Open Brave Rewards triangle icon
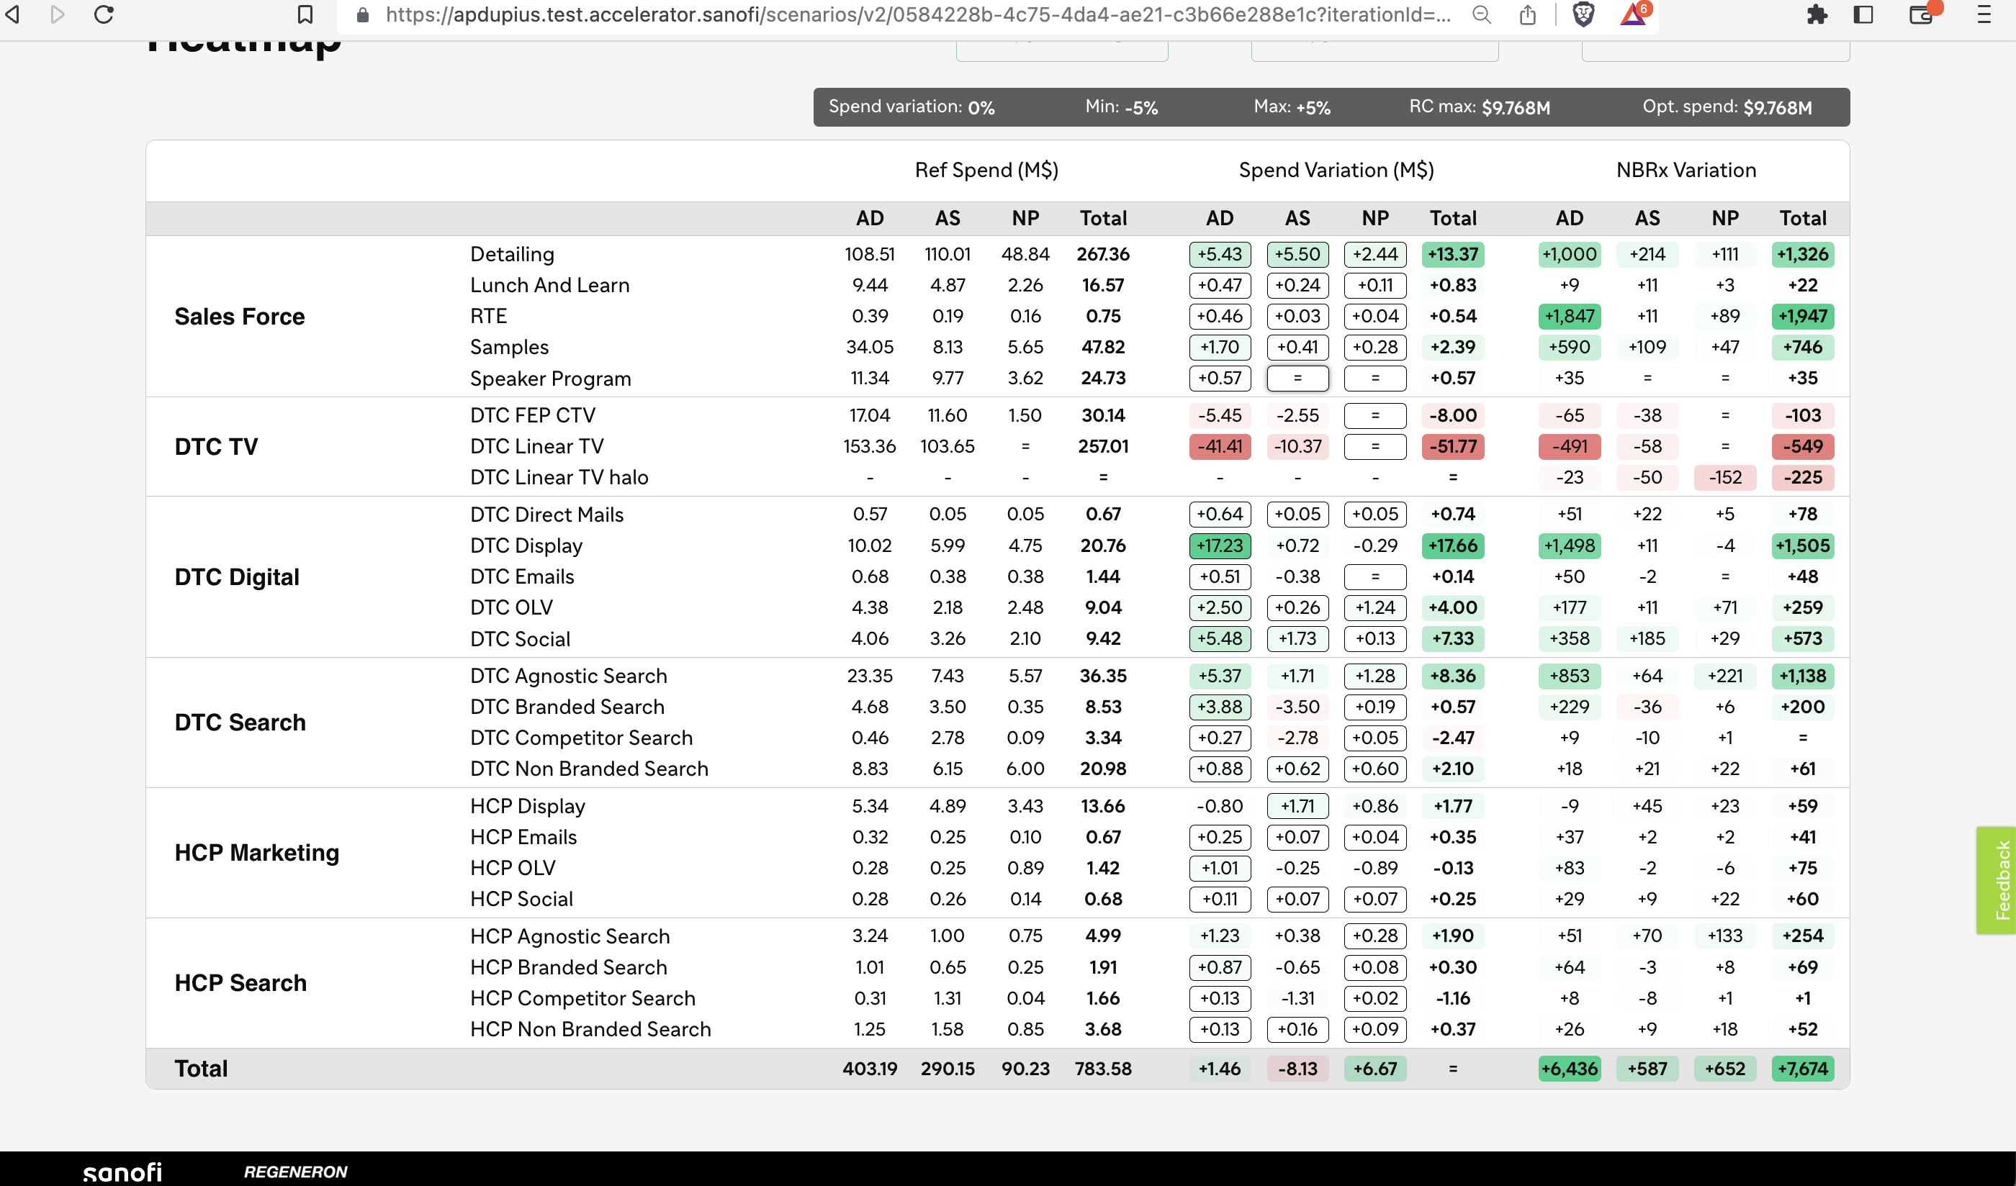The width and height of the screenshot is (2016, 1186). 1633,14
